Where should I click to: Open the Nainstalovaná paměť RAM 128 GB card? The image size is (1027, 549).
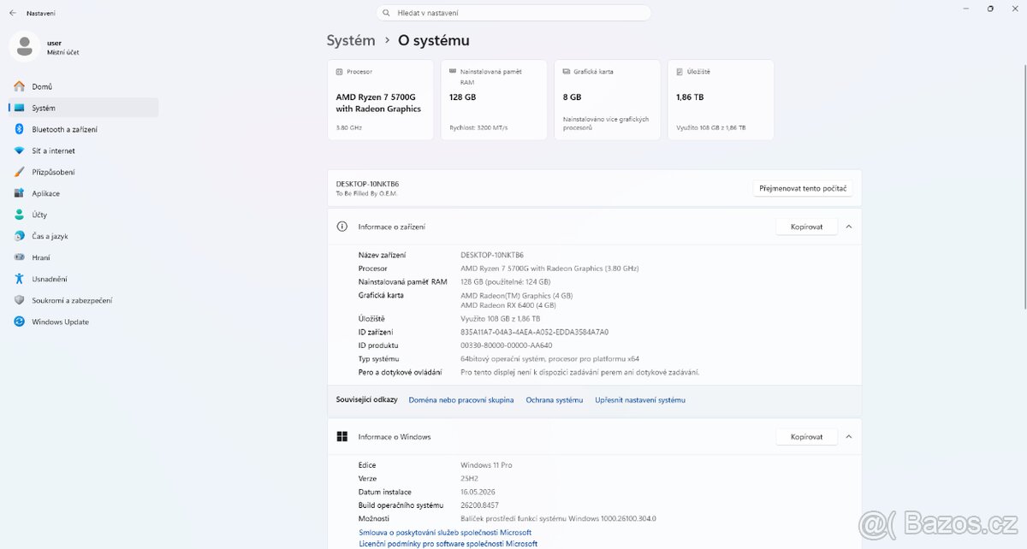pos(494,100)
